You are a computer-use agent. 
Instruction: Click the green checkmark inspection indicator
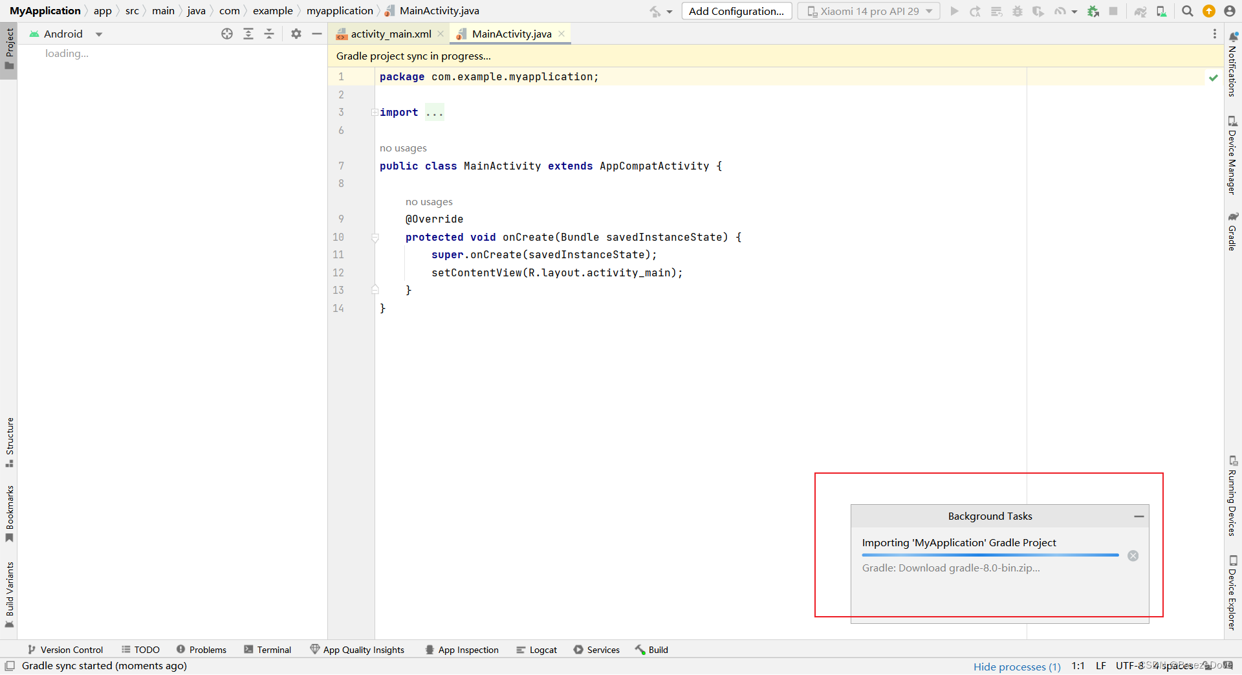[1214, 78]
